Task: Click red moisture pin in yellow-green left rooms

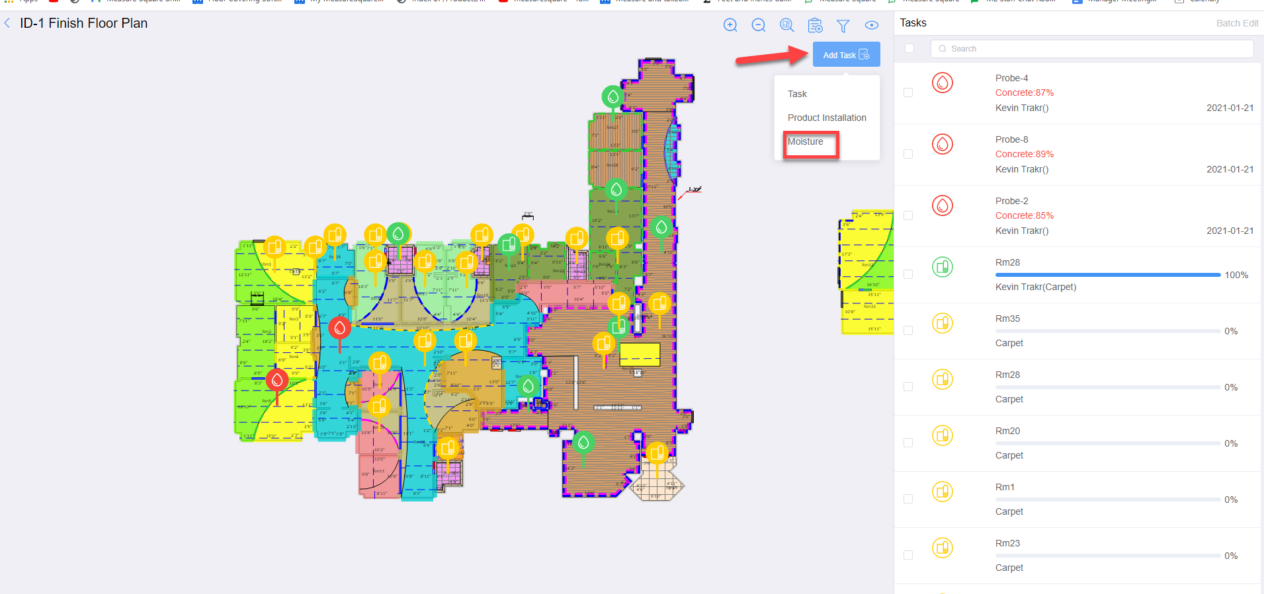Action: pos(277,380)
